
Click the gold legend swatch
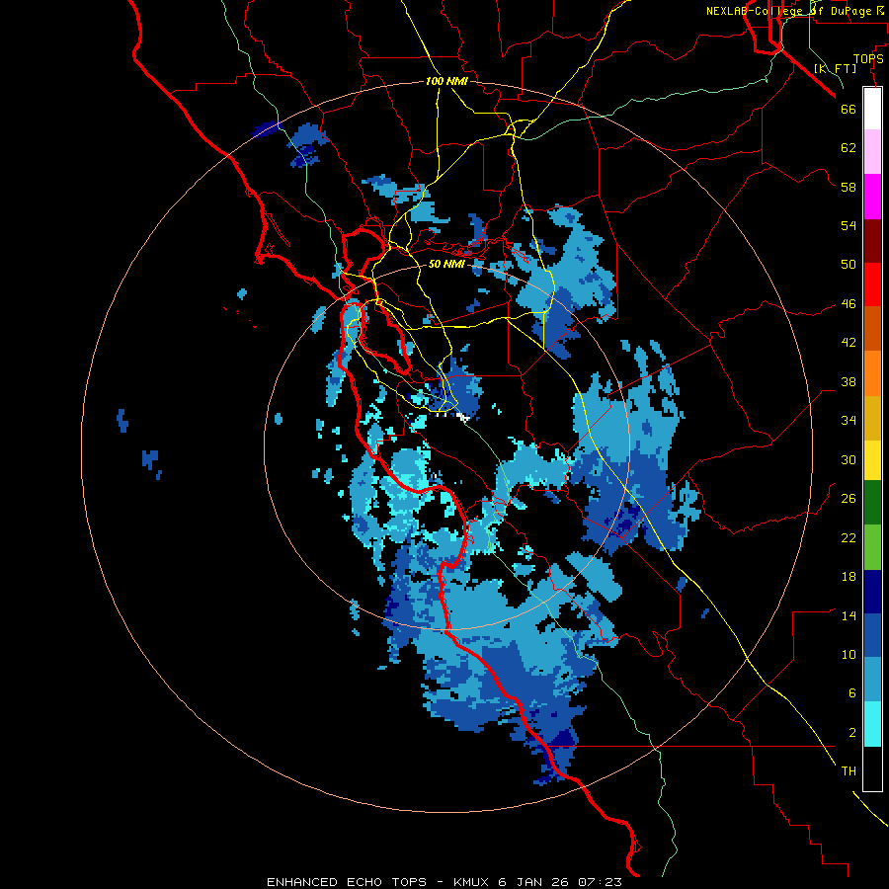pos(872,418)
